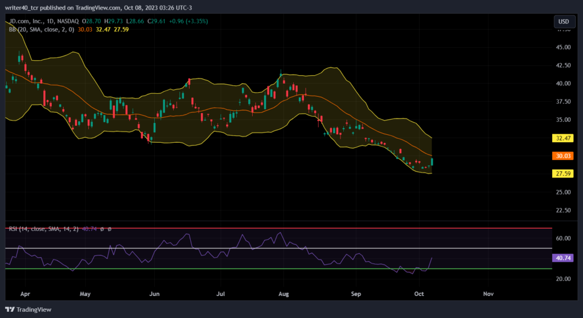This screenshot has width=583, height=318.
Task: Click the Aug label on time axis
Action: click(284, 294)
